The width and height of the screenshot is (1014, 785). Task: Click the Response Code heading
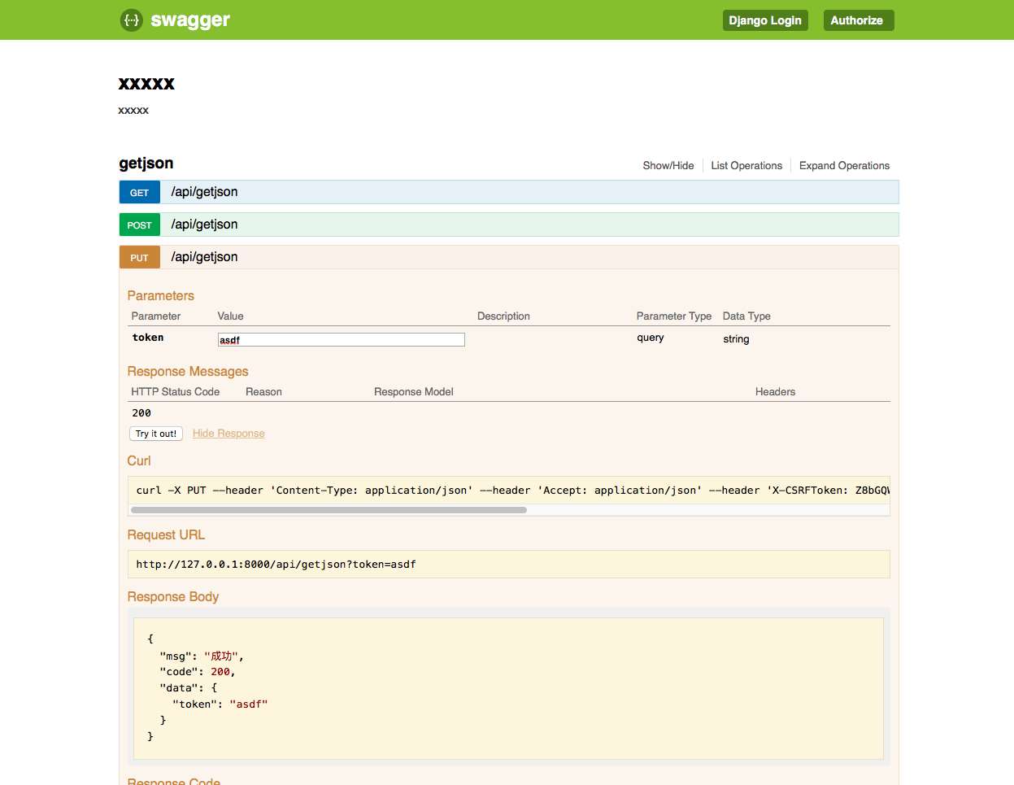174,781
